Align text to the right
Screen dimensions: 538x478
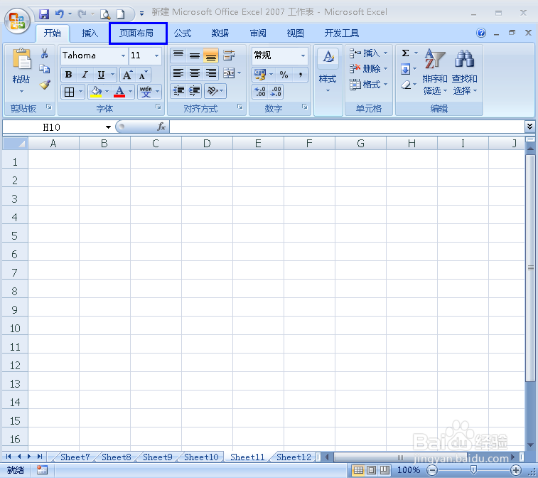210,73
